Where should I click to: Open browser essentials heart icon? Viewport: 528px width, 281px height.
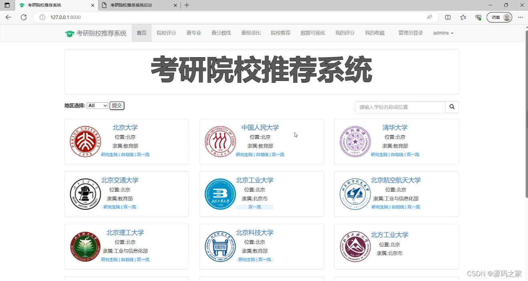coord(478,17)
